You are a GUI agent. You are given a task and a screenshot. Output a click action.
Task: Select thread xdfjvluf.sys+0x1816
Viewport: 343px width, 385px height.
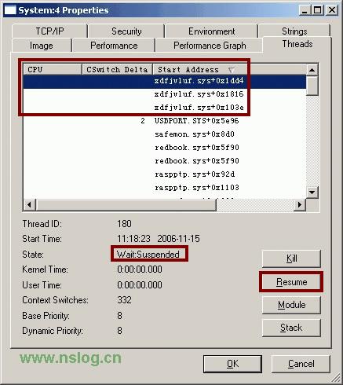click(x=165, y=94)
